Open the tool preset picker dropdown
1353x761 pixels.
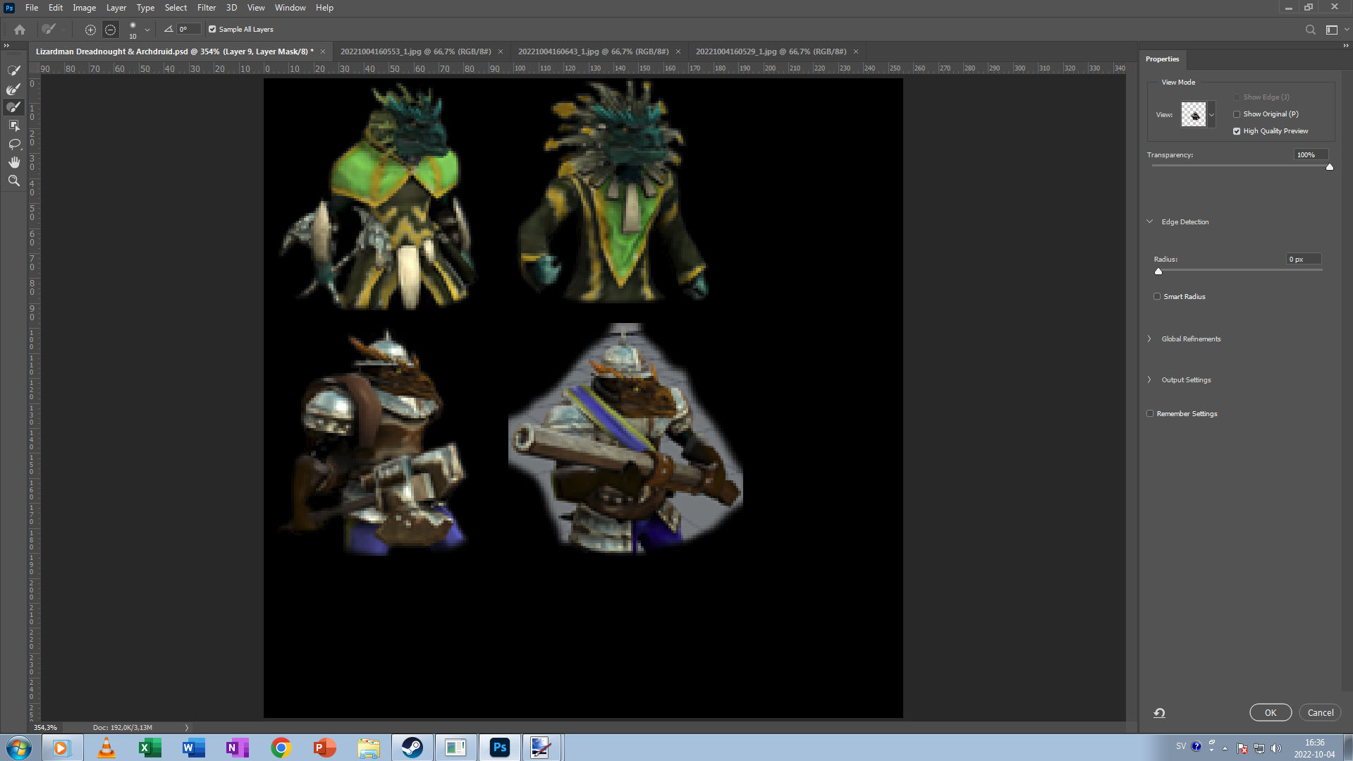pyautogui.click(x=63, y=30)
